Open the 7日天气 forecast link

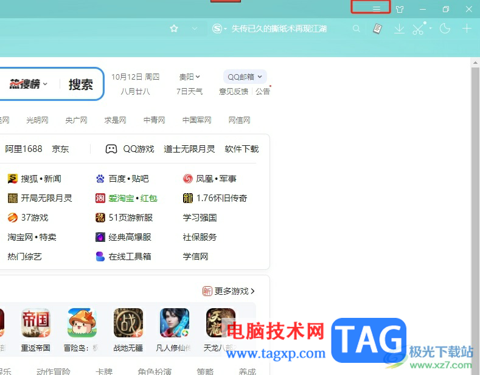tap(189, 91)
